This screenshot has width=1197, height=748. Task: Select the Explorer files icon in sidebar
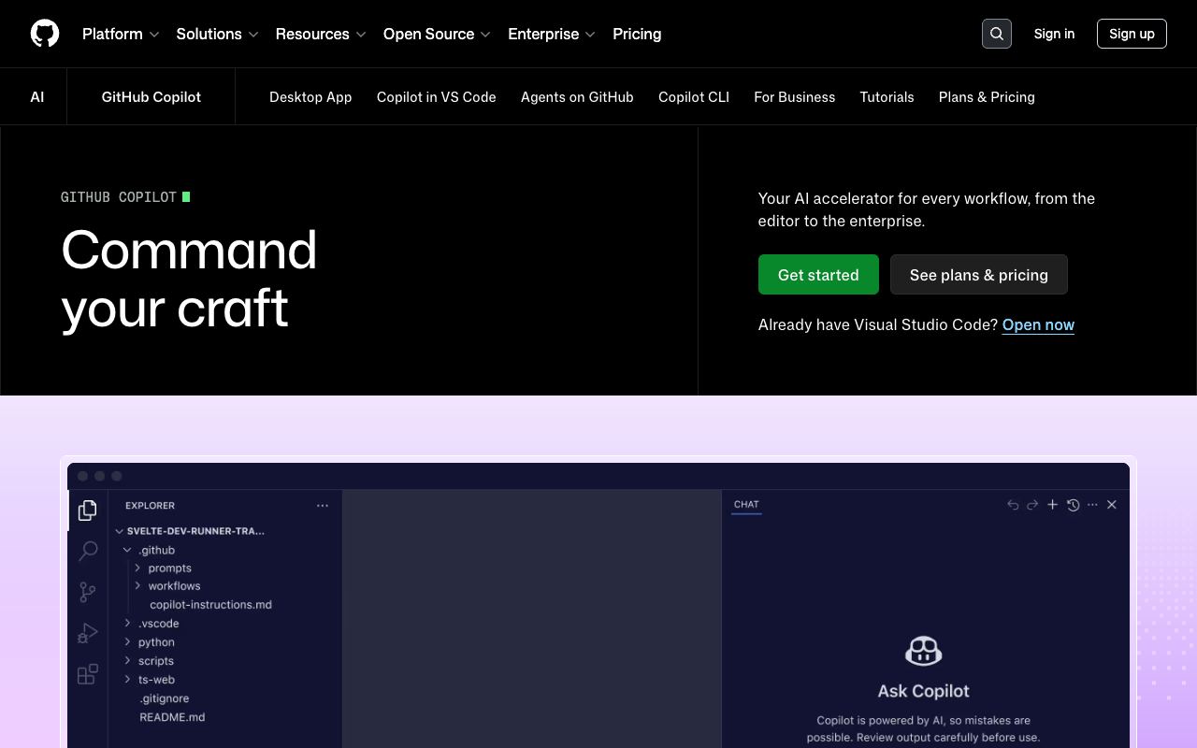coord(88,510)
